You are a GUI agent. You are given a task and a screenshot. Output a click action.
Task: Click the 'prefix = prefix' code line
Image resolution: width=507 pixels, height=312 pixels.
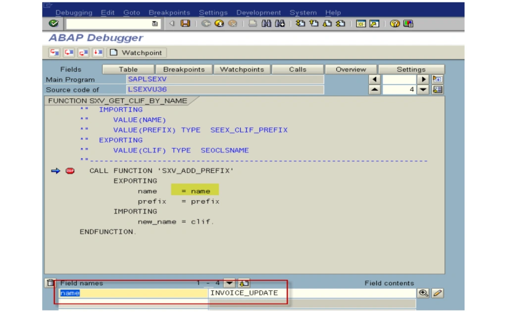pyautogui.click(x=178, y=202)
